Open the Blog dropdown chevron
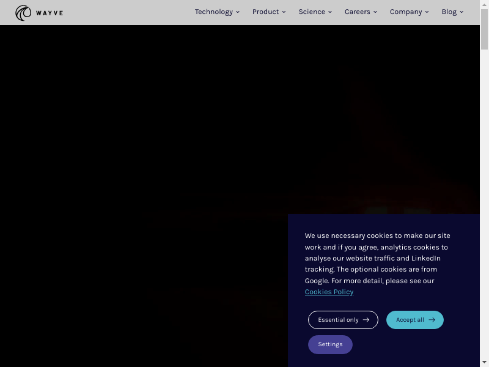This screenshot has height=367, width=489. tap(461, 12)
